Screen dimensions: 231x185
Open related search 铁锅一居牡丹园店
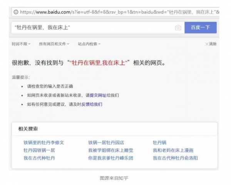point(106,143)
